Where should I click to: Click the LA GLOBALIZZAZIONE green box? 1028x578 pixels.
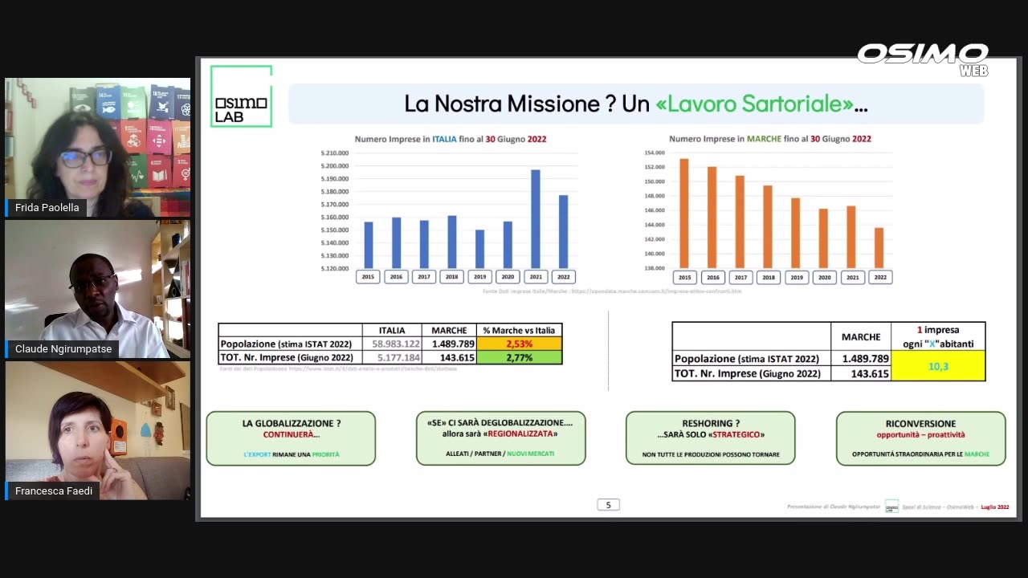coord(291,438)
